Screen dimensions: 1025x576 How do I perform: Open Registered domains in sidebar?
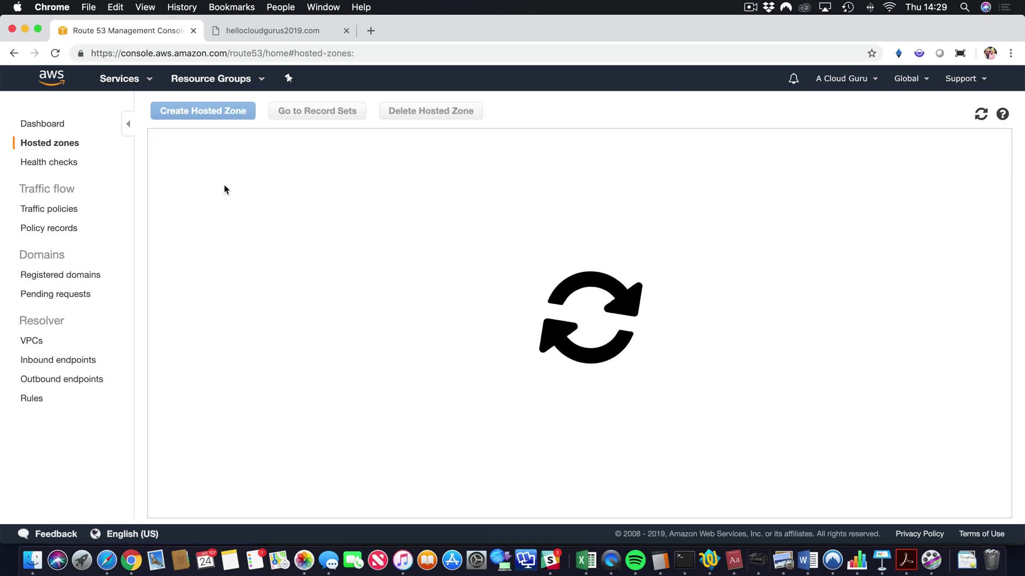(60, 275)
